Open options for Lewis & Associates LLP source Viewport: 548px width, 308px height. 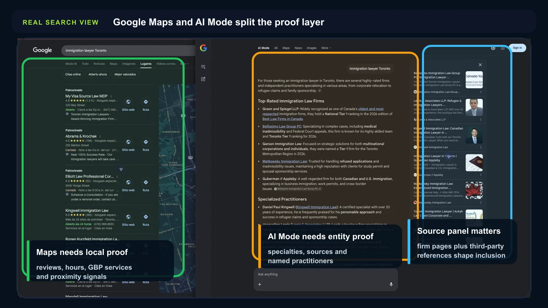click(x=481, y=120)
